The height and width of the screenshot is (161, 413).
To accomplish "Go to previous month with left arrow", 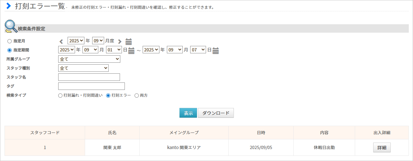I will coord(61,41).
